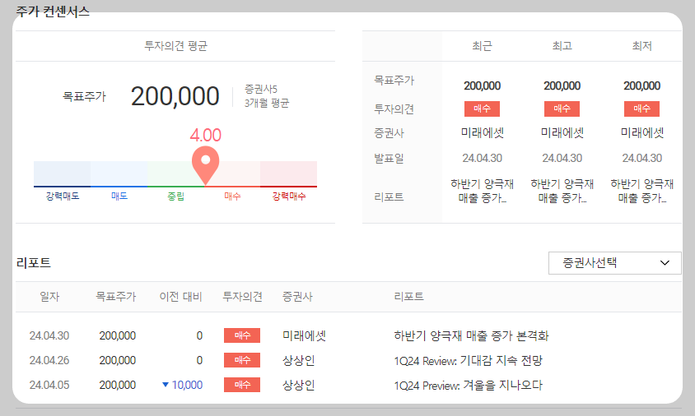Click date 24.04.05 in report list
This screenshot has height=416, width=695.
49,385
